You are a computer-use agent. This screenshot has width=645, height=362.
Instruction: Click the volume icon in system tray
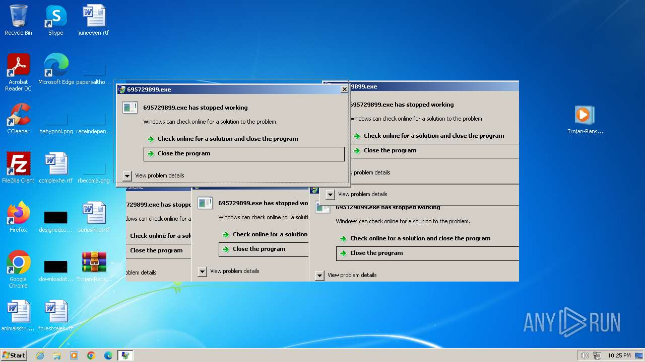tap(585, 355)
